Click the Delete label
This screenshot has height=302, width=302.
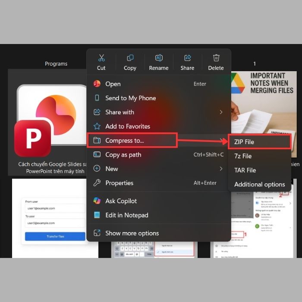(216, 68)
